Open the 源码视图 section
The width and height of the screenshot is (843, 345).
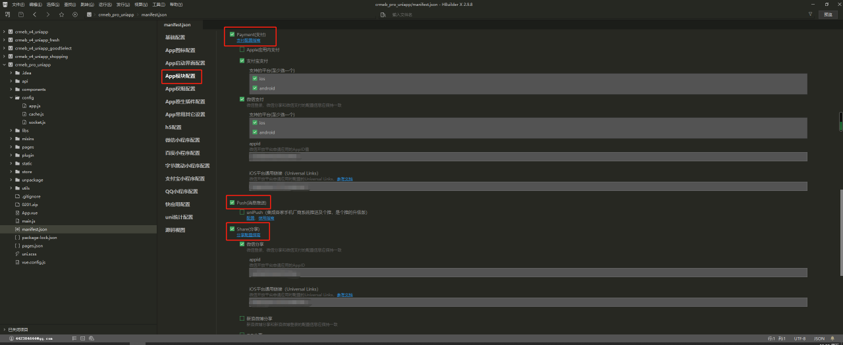tap(175, 230)
